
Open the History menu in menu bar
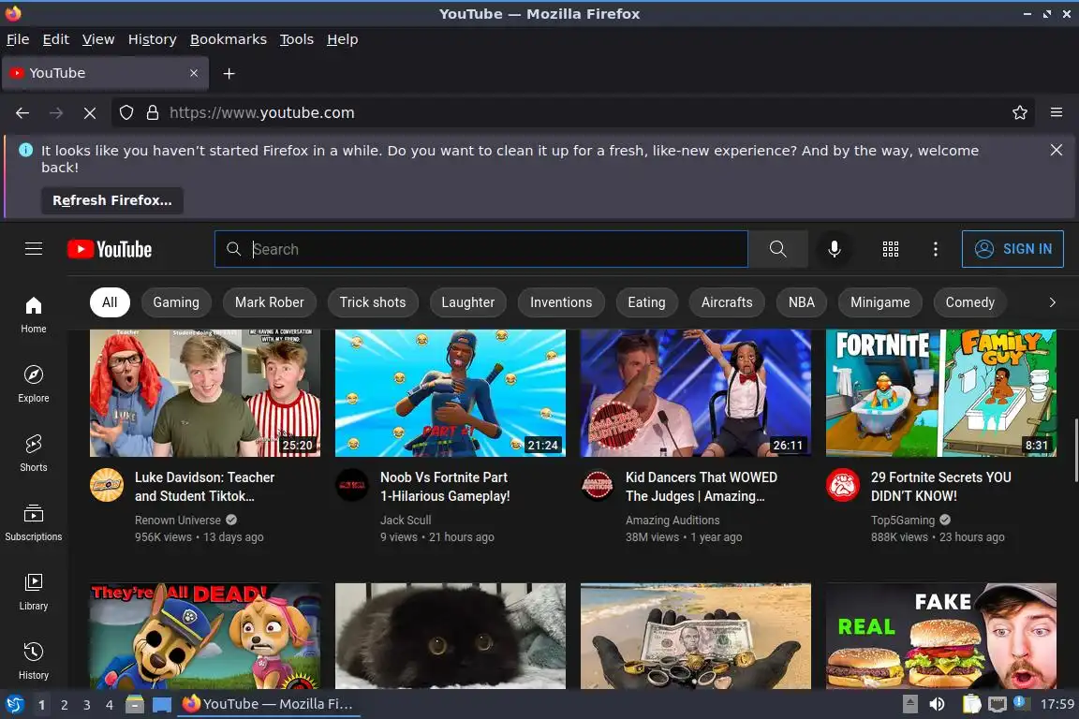click(152, 39)
